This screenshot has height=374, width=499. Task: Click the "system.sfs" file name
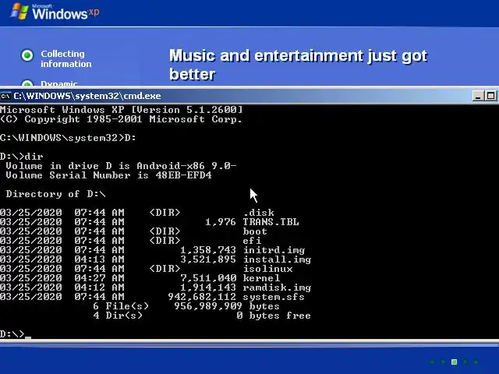(274, 297)
